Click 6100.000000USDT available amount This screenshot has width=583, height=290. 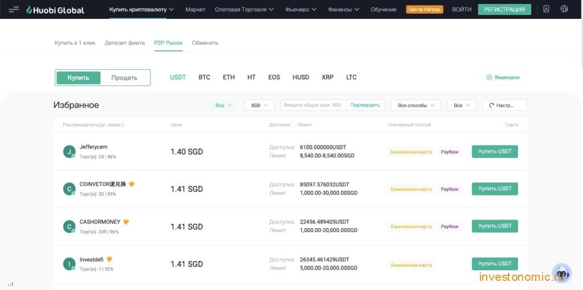click(x=323, y=147)
